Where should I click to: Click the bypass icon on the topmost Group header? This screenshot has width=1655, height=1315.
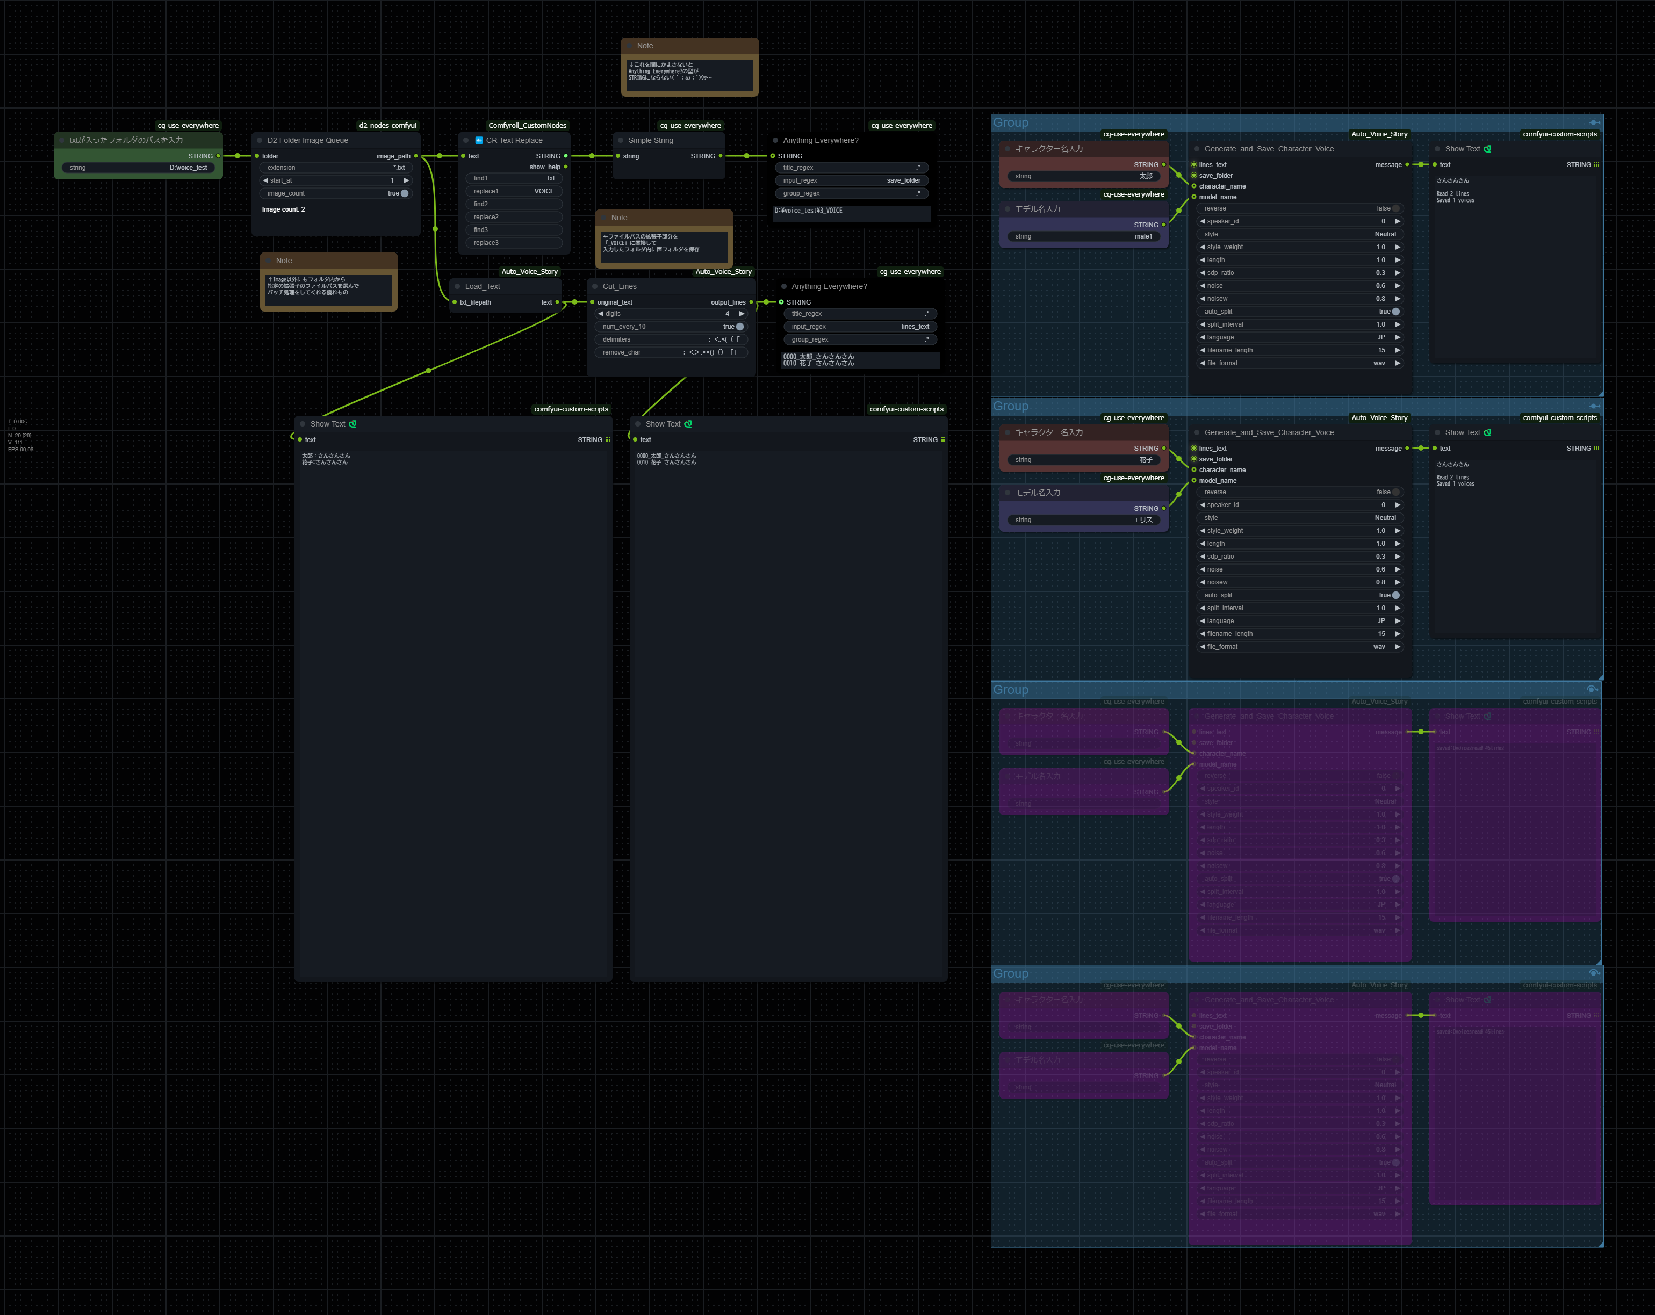[1594, 123]
